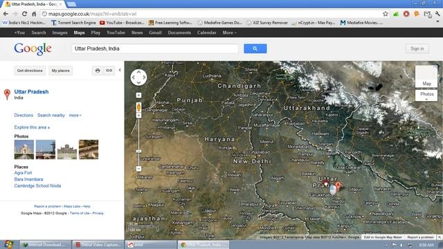Switch to Map view layer button
Viewport: 443px width, 249px height.
coord(426,76)
